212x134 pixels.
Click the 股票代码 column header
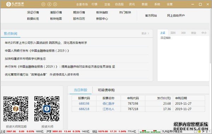(x=84, y=98)
